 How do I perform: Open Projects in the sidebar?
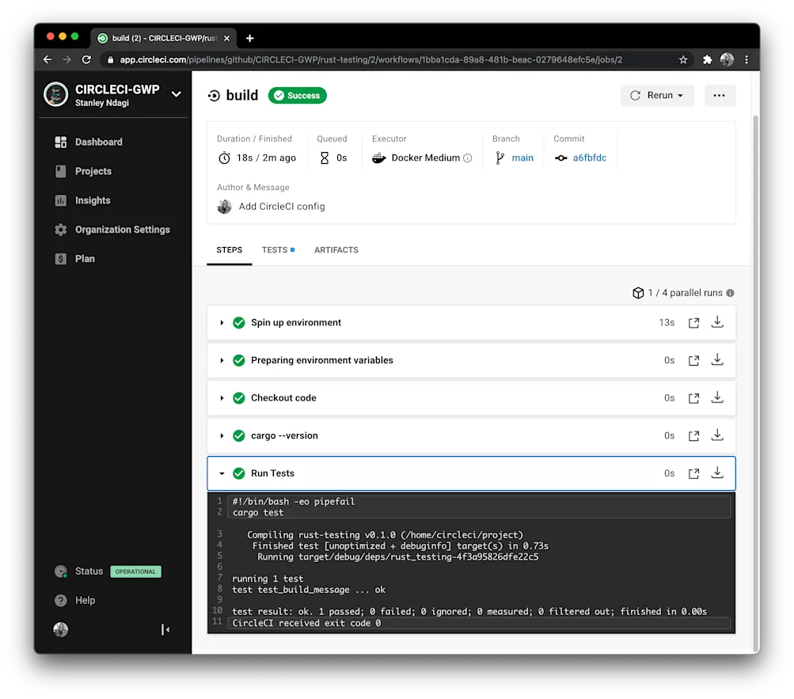click(84, 171)
